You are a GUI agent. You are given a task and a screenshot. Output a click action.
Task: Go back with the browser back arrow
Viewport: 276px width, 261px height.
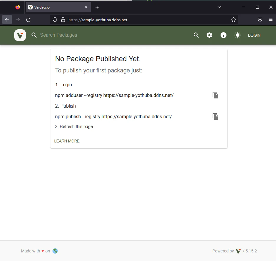(7, 20)
